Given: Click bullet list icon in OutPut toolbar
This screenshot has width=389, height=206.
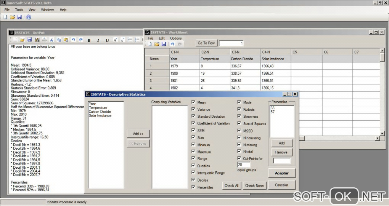Looking at the screenshot, I should [x=130, y=40].
